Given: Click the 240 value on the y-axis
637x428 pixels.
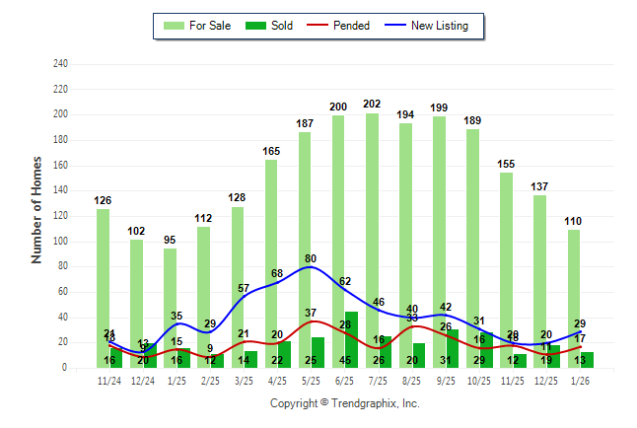Looking at the screenshot, I should point(60,64).
